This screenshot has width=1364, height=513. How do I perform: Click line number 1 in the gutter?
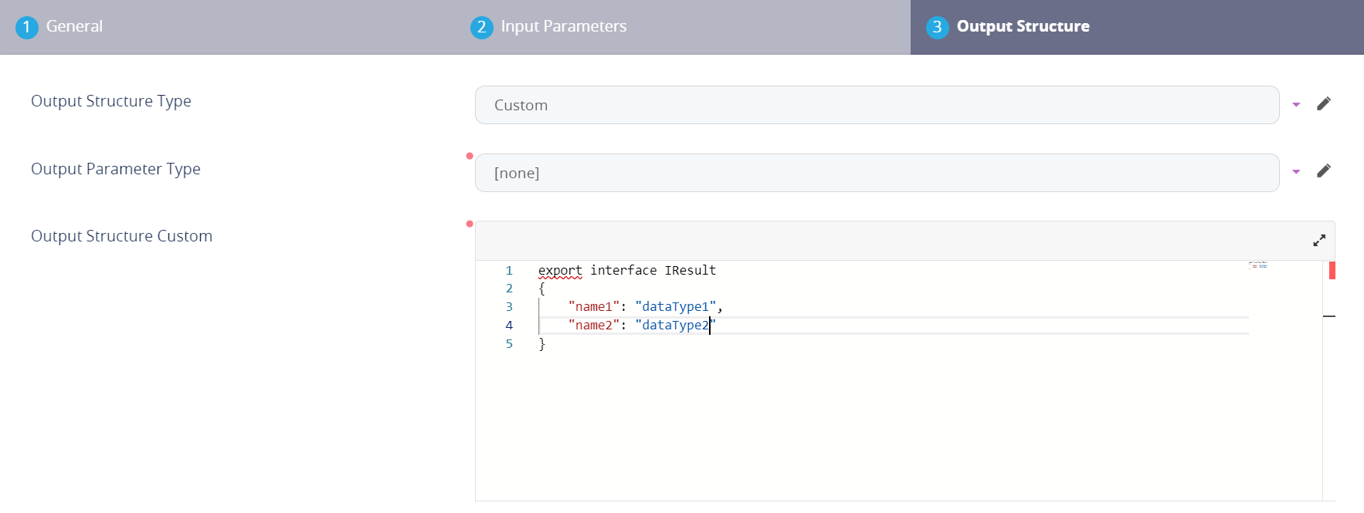[x=509, y=270]
